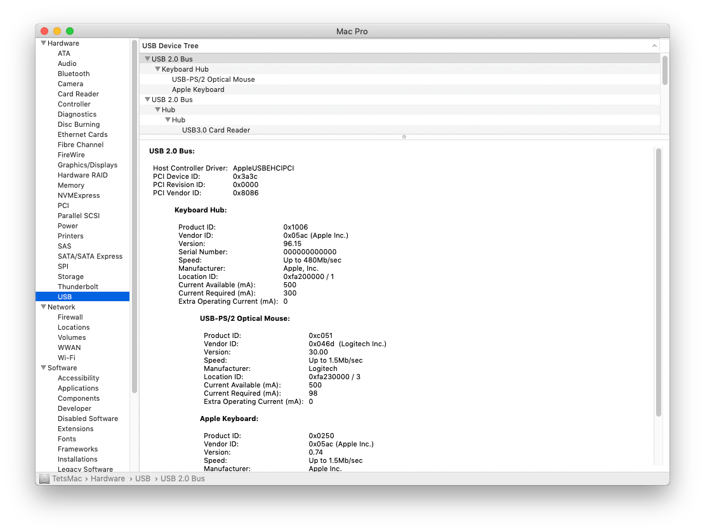This screenshot has height=532, width=705.
Task: Select Graphics/Displays in the sidebar
Action: coord(89,165)
